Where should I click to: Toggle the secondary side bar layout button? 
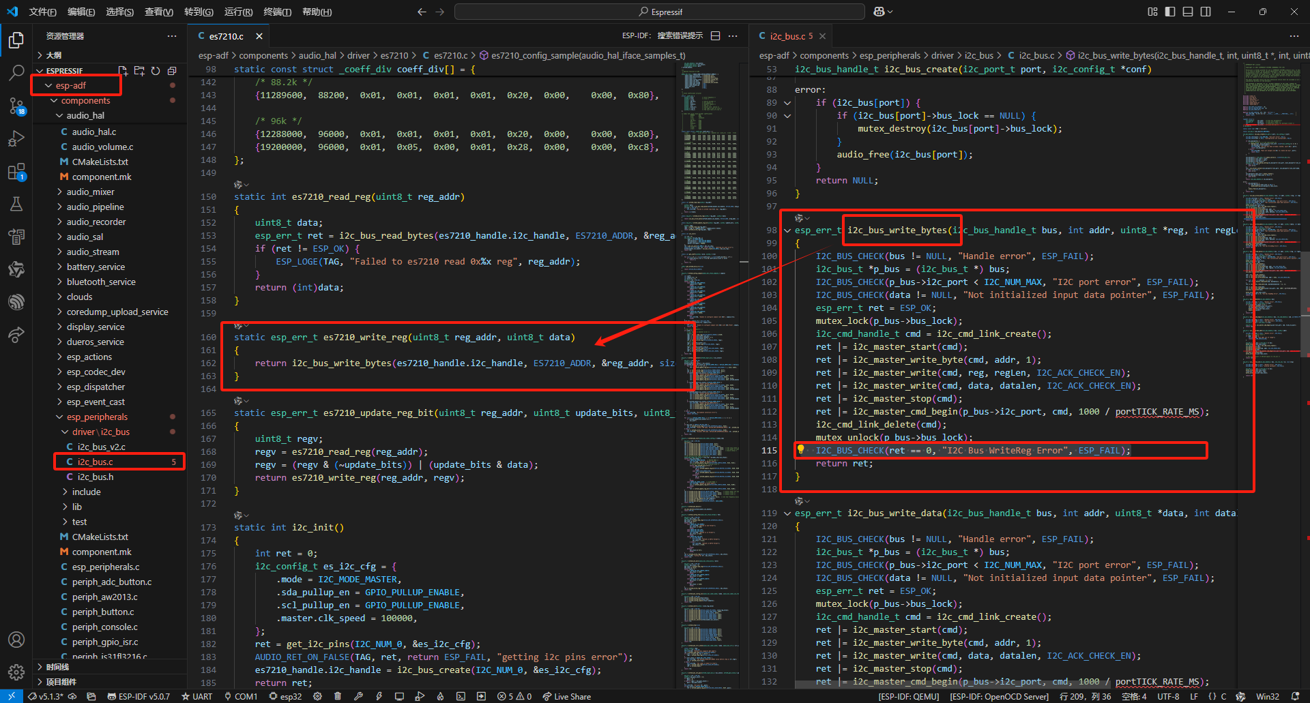1206,12
